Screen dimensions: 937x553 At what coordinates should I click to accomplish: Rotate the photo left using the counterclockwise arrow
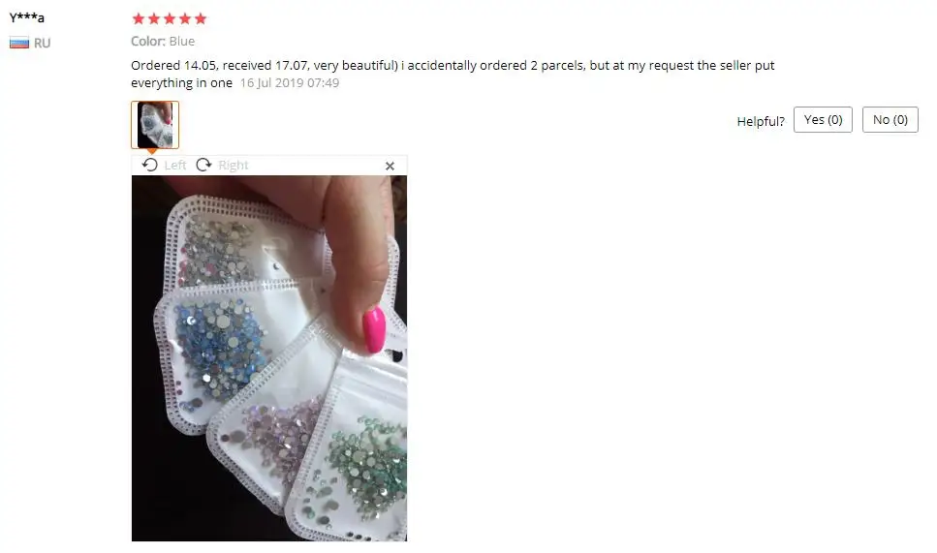coord(150,165)
